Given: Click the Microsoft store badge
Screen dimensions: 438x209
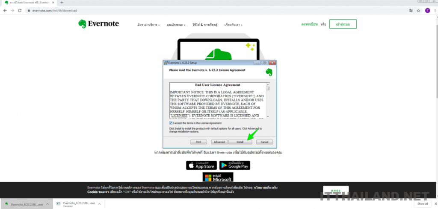Looking at the screenshot, I should point(218,177).
